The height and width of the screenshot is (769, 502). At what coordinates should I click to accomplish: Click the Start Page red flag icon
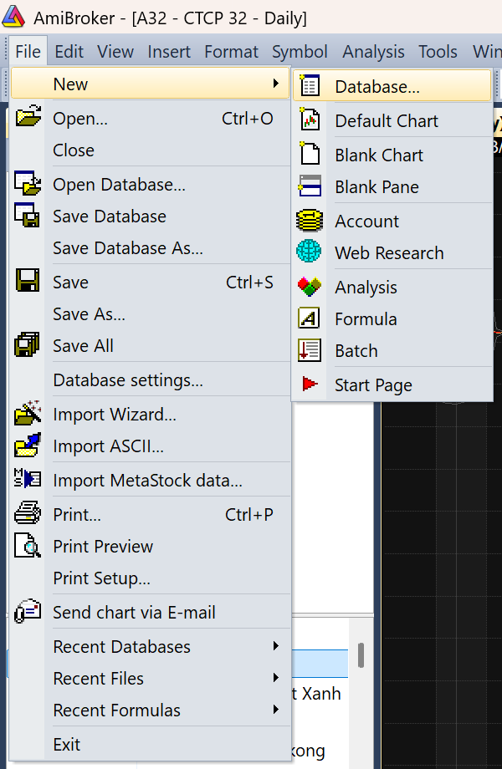tap(310, 384)
